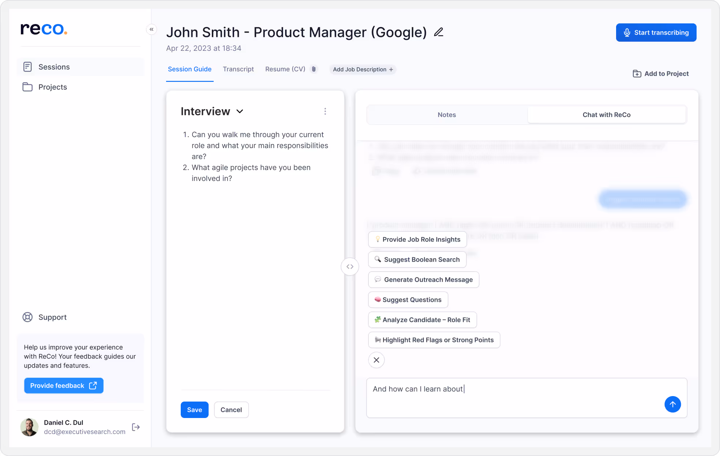Open the Transcript tab
720x456 pixels.
pyautogui.click(x=238, y=69)
